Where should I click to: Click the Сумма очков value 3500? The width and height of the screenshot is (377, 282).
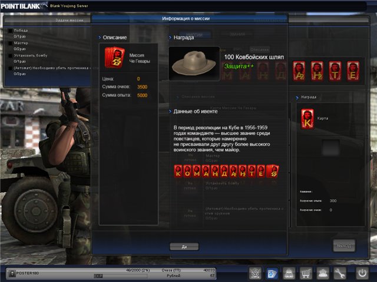[x=142, y=87]
